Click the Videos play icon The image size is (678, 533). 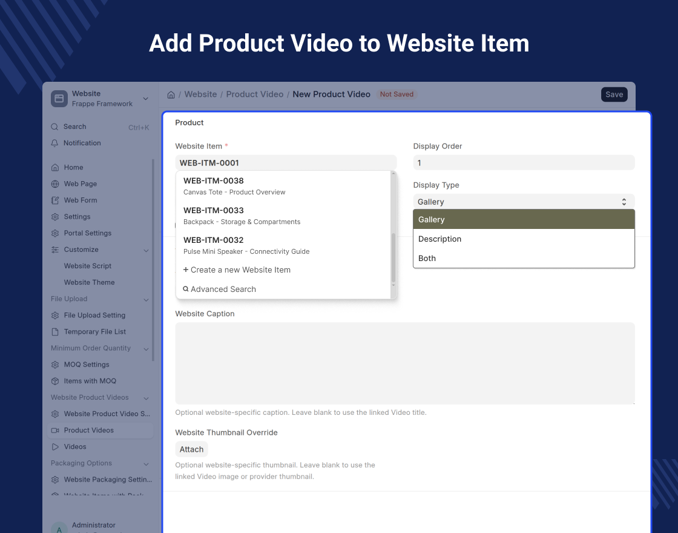point(55,447)
